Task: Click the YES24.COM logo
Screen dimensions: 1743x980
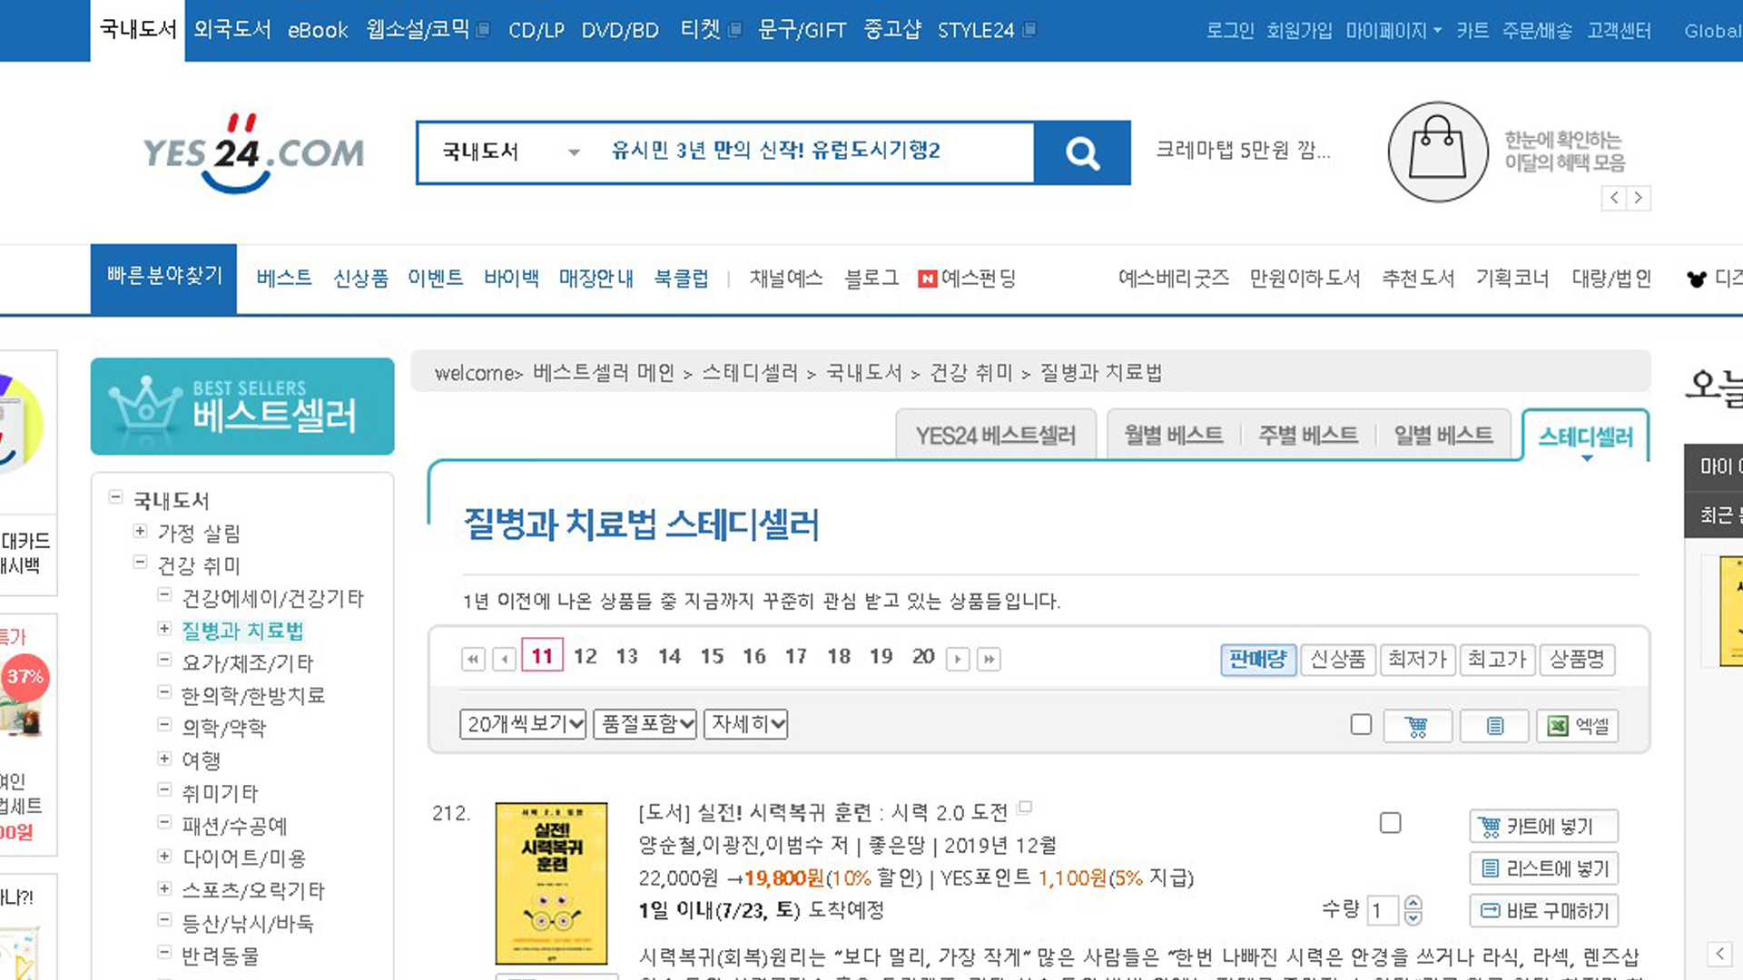Action: (253, 152)
